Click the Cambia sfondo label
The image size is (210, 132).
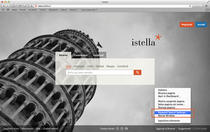107,129
